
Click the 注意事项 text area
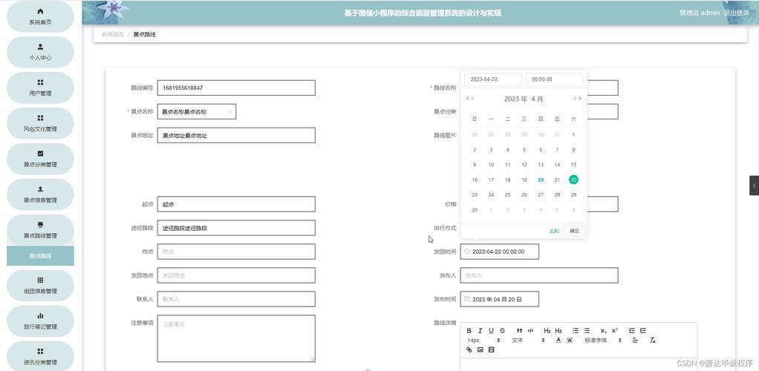tap(236, 338)
